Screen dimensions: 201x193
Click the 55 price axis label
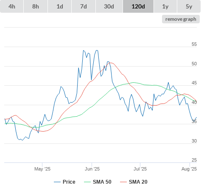[x=194, y=44]
